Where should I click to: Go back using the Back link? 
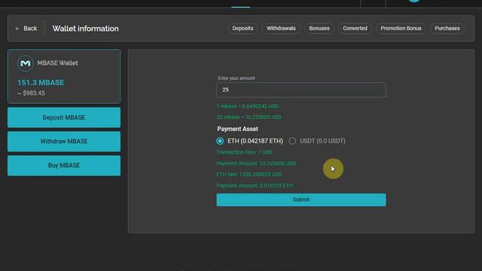(26, 29)
